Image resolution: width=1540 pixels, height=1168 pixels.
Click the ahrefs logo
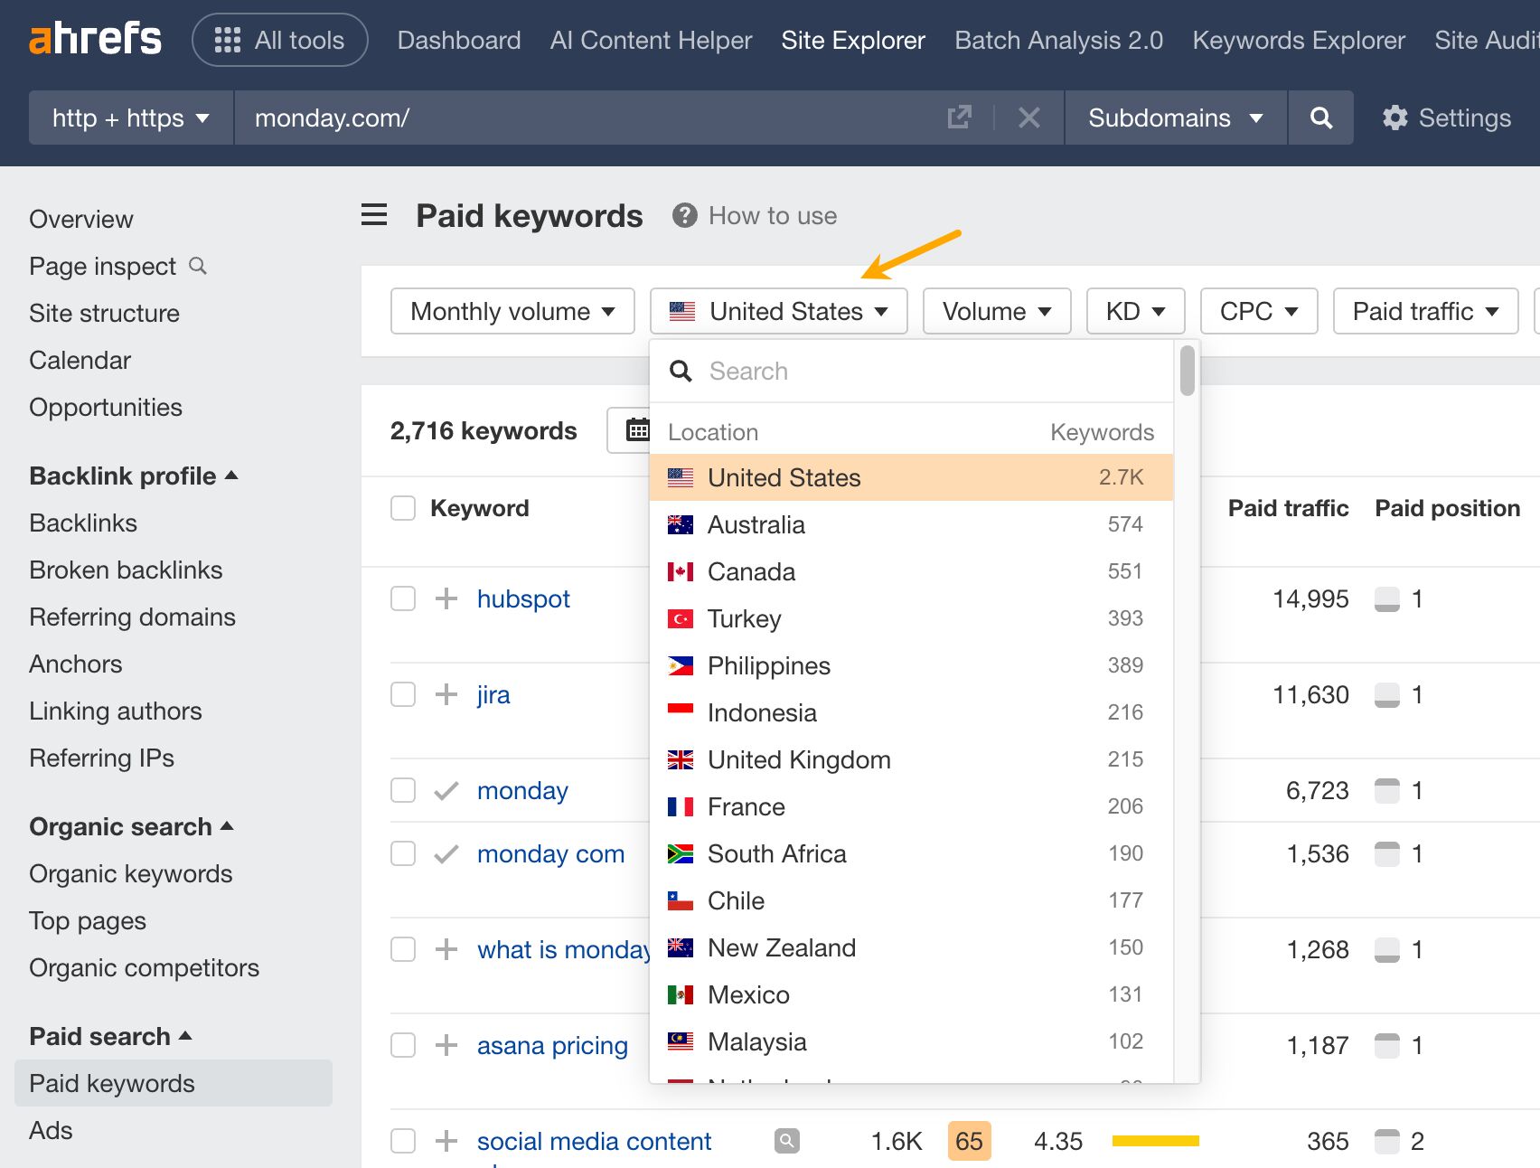(x=95, y=38)
